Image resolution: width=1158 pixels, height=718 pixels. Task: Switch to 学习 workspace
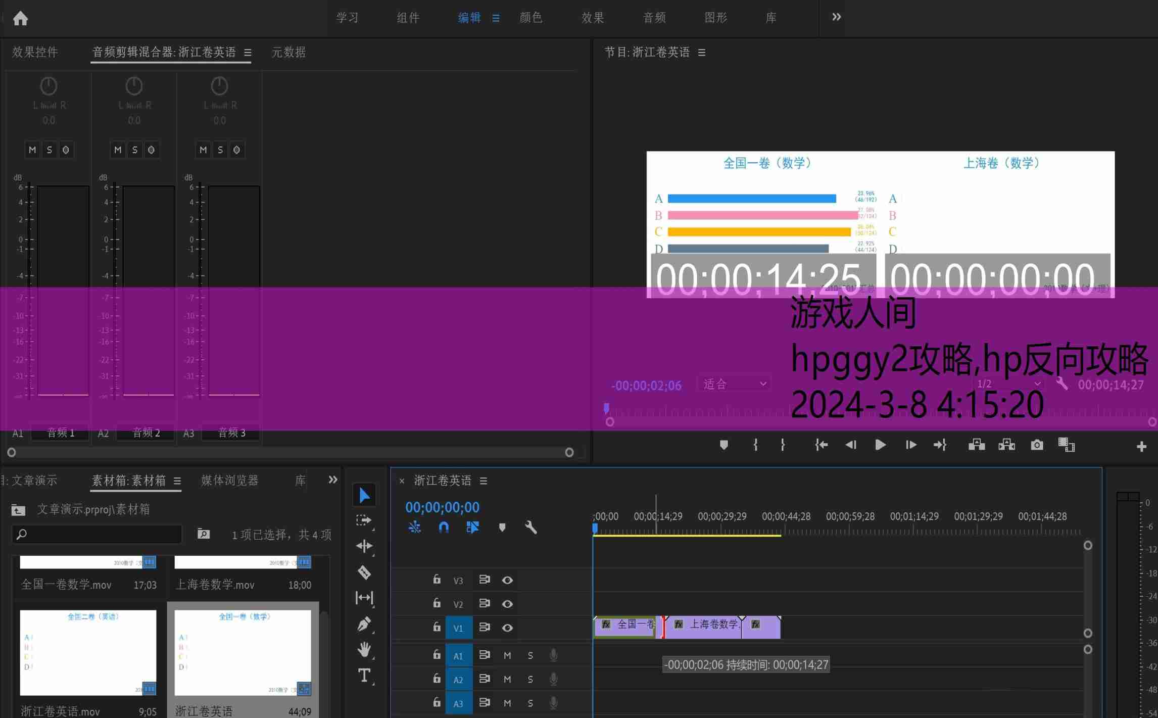(x=348, y=18)
